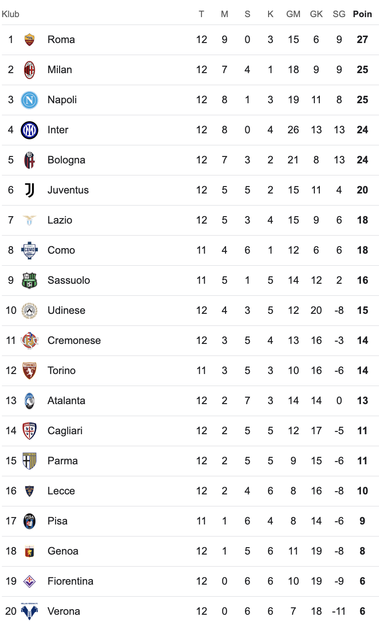Click the Verona club logo
The image size is (379, 624).
30,612
